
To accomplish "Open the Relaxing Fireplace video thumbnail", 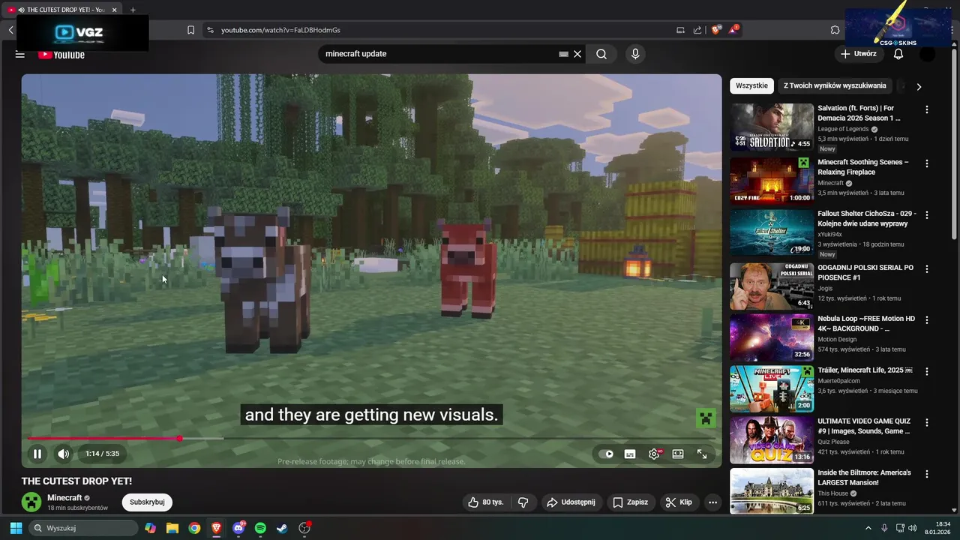I will click(772, 181).
